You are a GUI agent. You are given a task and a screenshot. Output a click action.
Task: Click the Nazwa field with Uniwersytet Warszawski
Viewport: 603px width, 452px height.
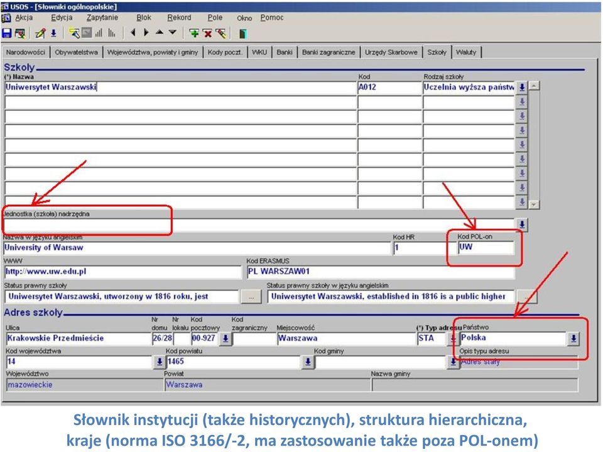point(180,88)
